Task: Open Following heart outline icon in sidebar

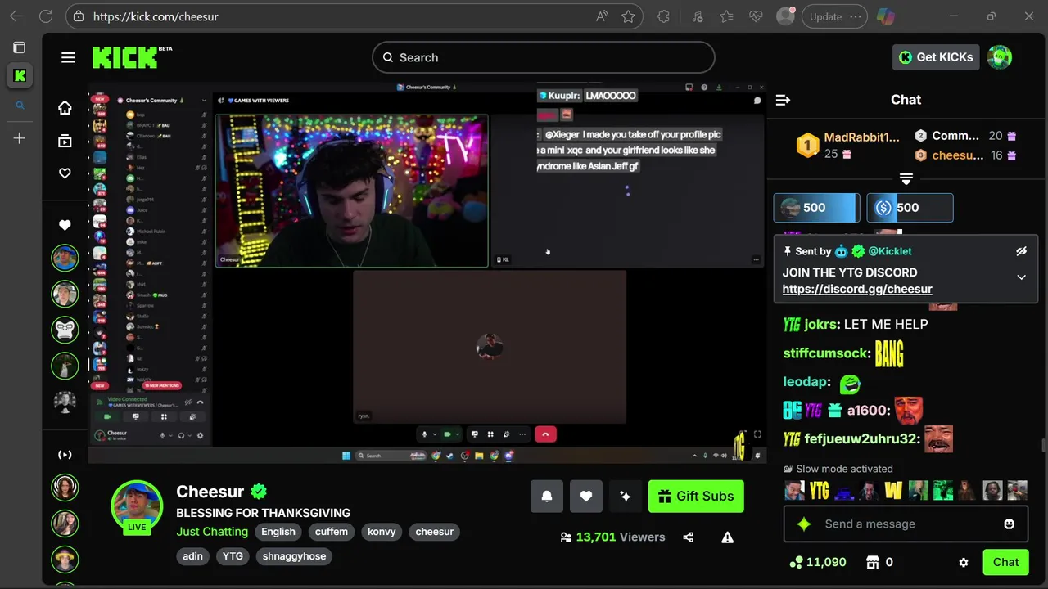Action: pyautogui.click(x=65, y=173)
